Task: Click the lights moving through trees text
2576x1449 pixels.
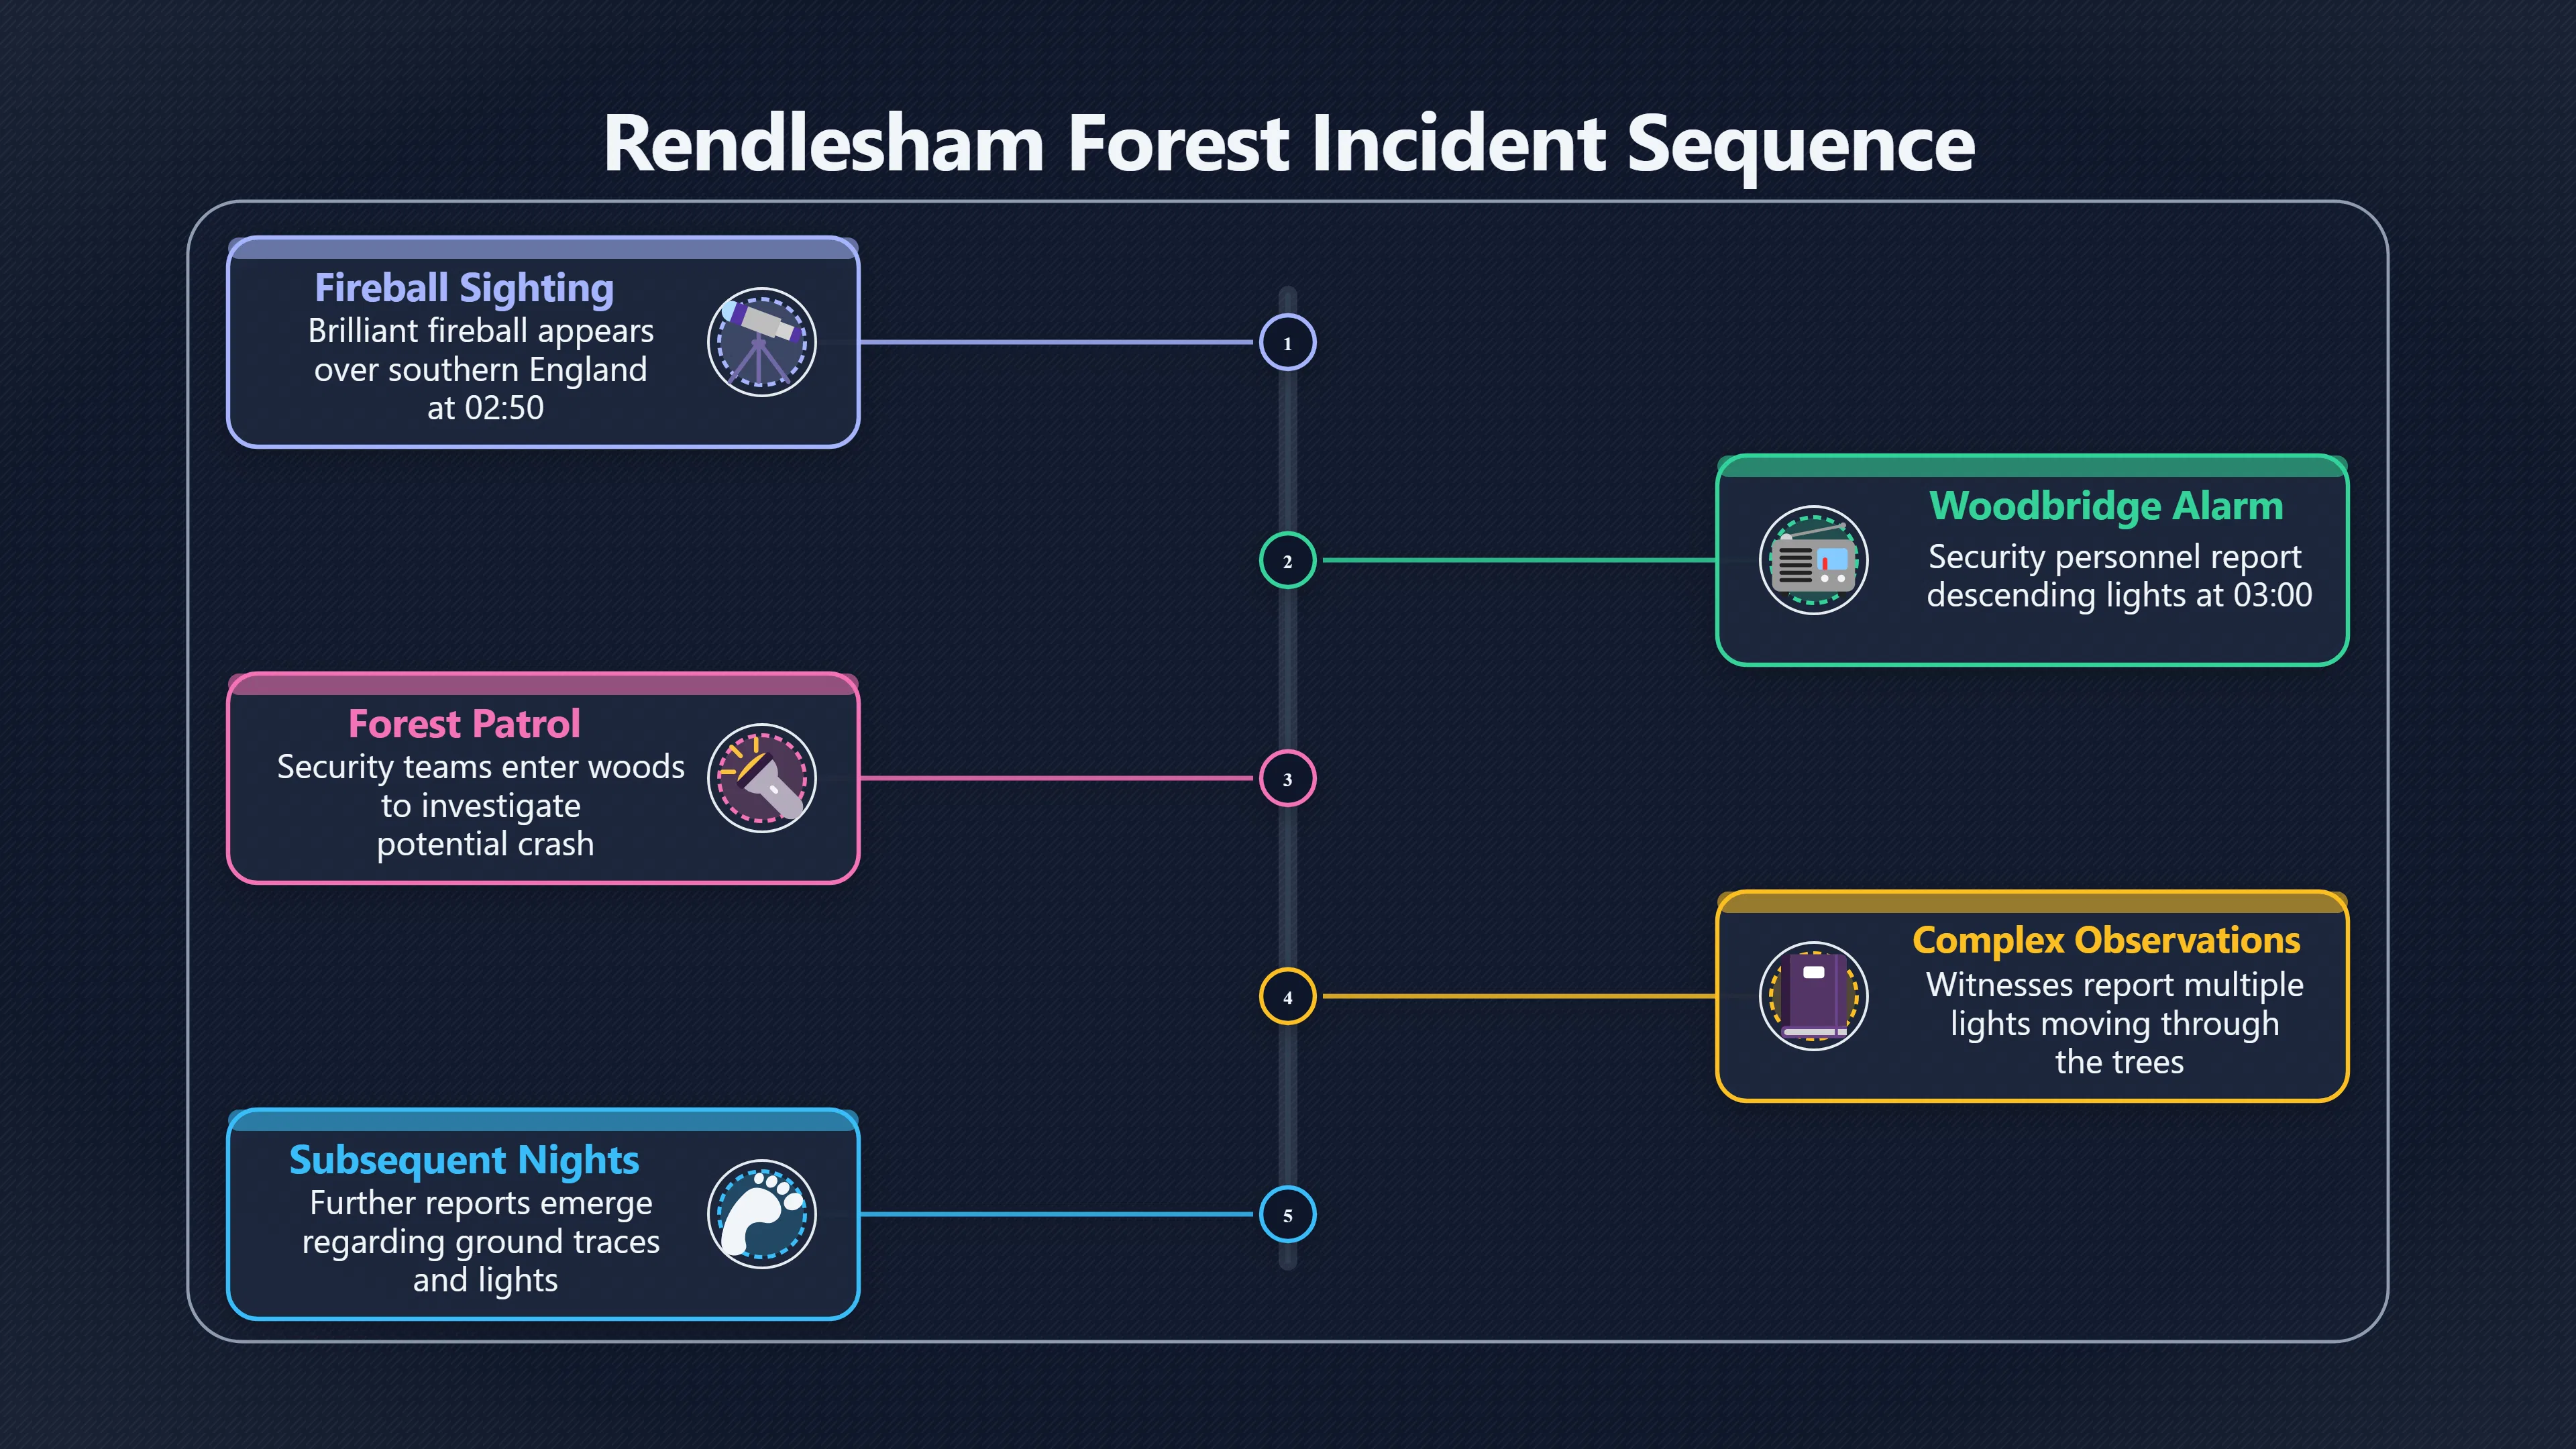Action: pyautogui.click(x=2115, y=1023)
